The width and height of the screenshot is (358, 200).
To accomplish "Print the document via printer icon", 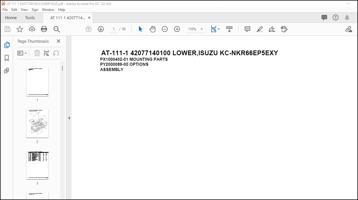I will (x=44, y=29).
